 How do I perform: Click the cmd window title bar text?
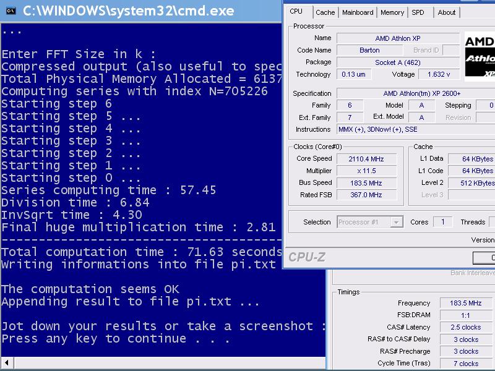pos(128,11)
